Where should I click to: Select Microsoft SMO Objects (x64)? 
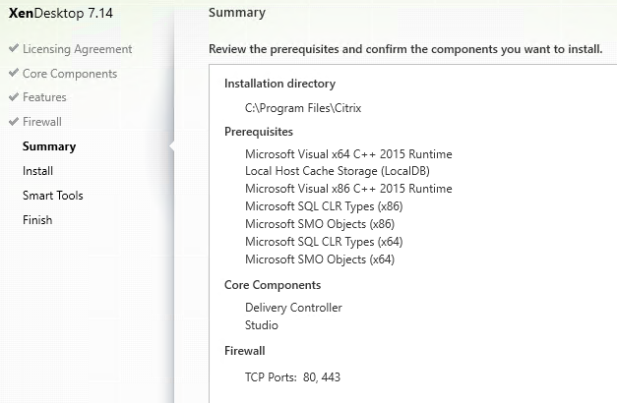(320, 259)
